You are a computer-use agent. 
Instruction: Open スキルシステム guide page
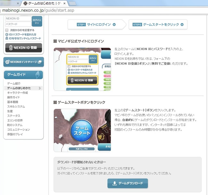[16, 106]
